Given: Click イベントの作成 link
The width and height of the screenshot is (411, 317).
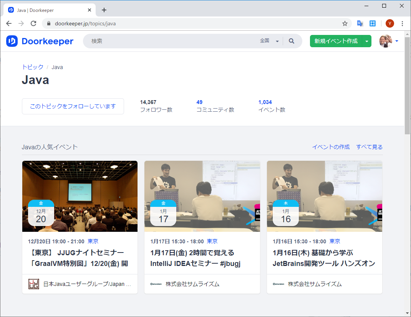Looking at the screenshot, I should click(331, 147).
